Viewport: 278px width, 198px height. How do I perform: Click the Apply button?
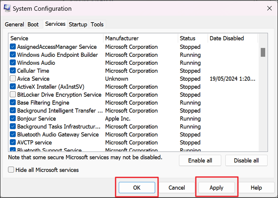coord(216,187)
